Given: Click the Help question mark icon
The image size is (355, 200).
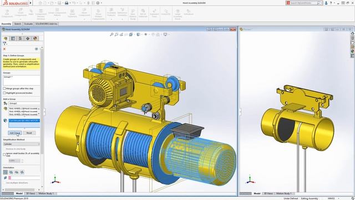Looking at the screenshot, I should tap(331, 3).
